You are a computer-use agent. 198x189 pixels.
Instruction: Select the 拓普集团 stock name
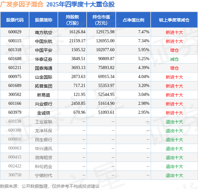pyautogui.click(x=44, y=86)
